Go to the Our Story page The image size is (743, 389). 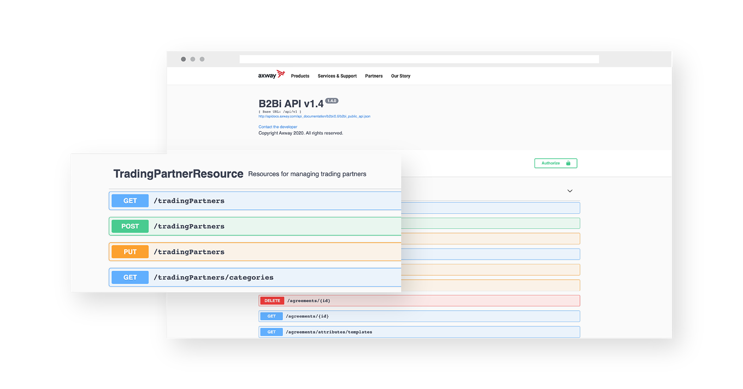click(x=400, y=76)
